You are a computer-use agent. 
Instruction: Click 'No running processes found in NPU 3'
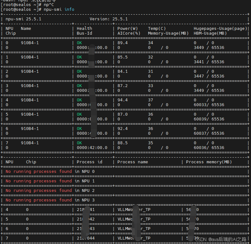click(50, 200)
